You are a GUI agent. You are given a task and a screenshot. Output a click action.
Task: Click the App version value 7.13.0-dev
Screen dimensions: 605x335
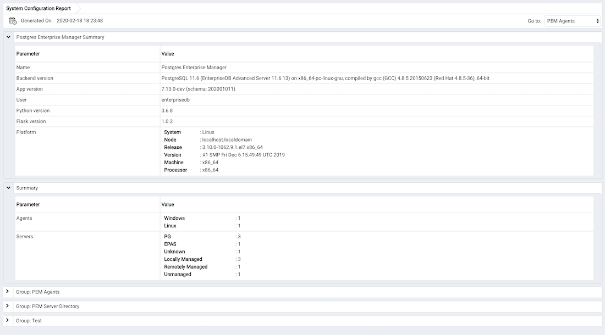point(199,89)
